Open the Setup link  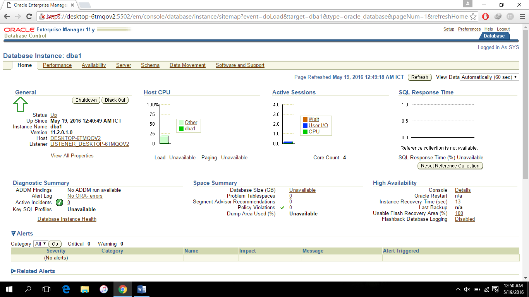tap(449, 29)
